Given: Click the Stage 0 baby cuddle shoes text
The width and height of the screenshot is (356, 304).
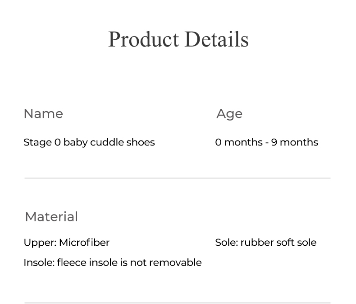Looking at the screenshot, I should click(89, 142).
